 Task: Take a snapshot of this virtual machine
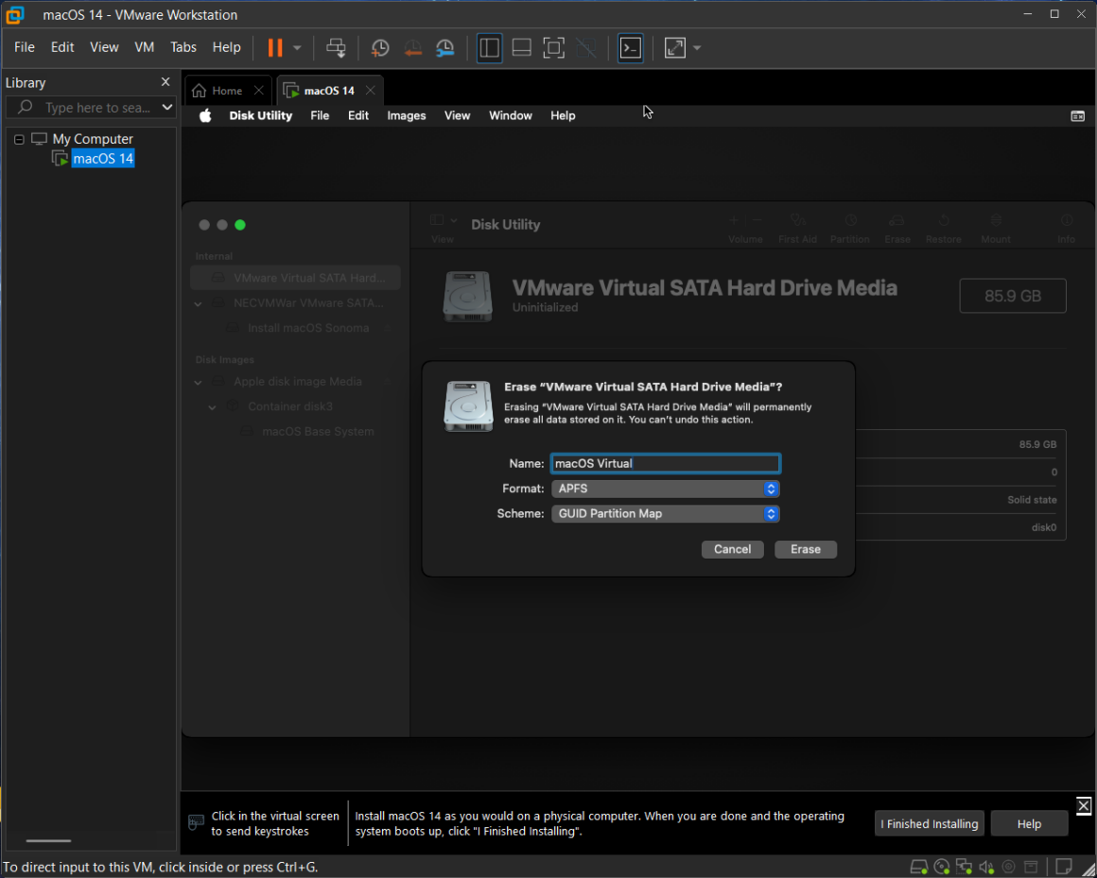380,47
